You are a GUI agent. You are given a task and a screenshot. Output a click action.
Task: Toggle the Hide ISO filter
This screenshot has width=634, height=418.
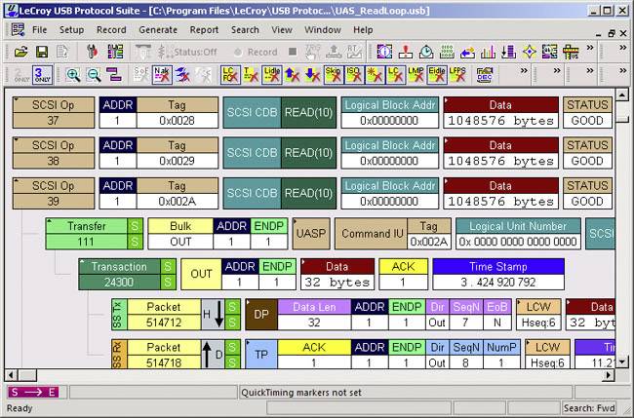coord(355,75)
